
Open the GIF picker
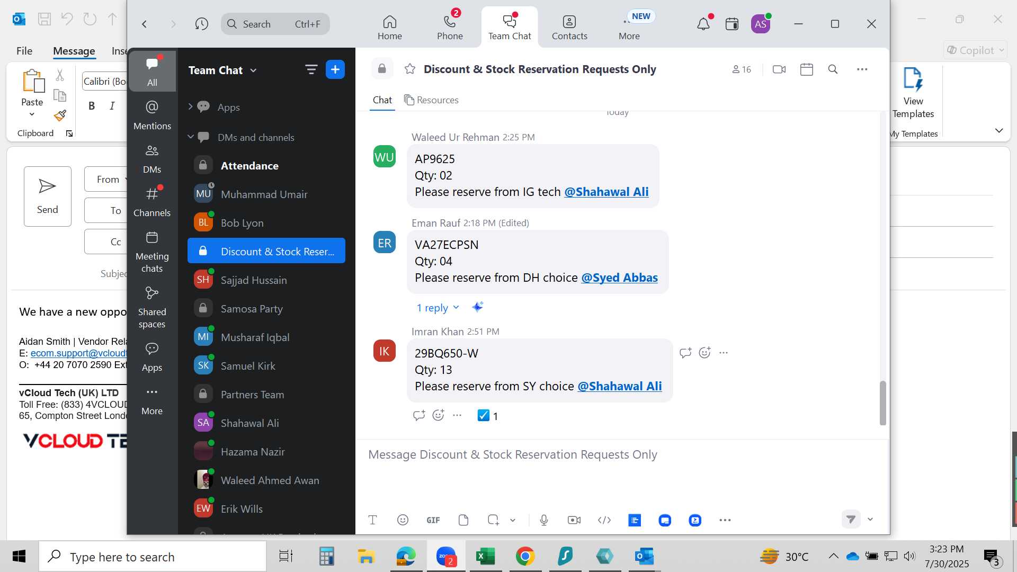[433, 520]
